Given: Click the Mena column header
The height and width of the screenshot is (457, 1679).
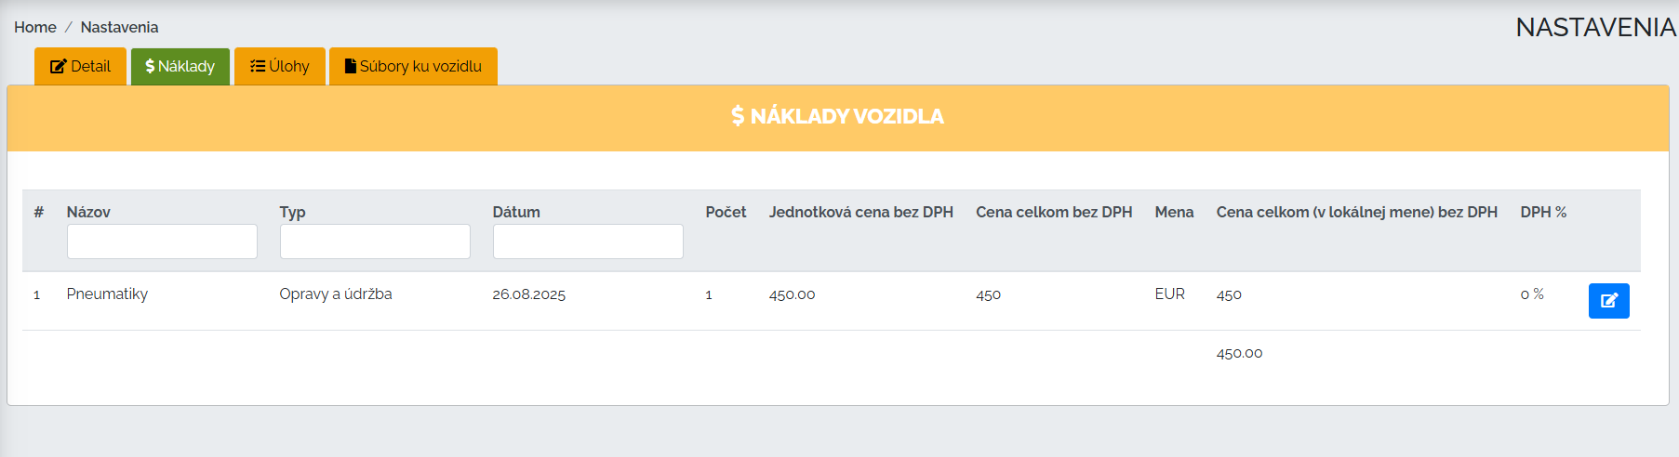Looking at the screenshot, I should click(x=1174, y=212).
